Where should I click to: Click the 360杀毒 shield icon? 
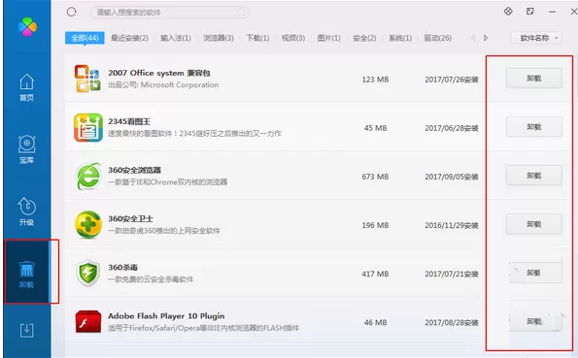tap(88, 273)
